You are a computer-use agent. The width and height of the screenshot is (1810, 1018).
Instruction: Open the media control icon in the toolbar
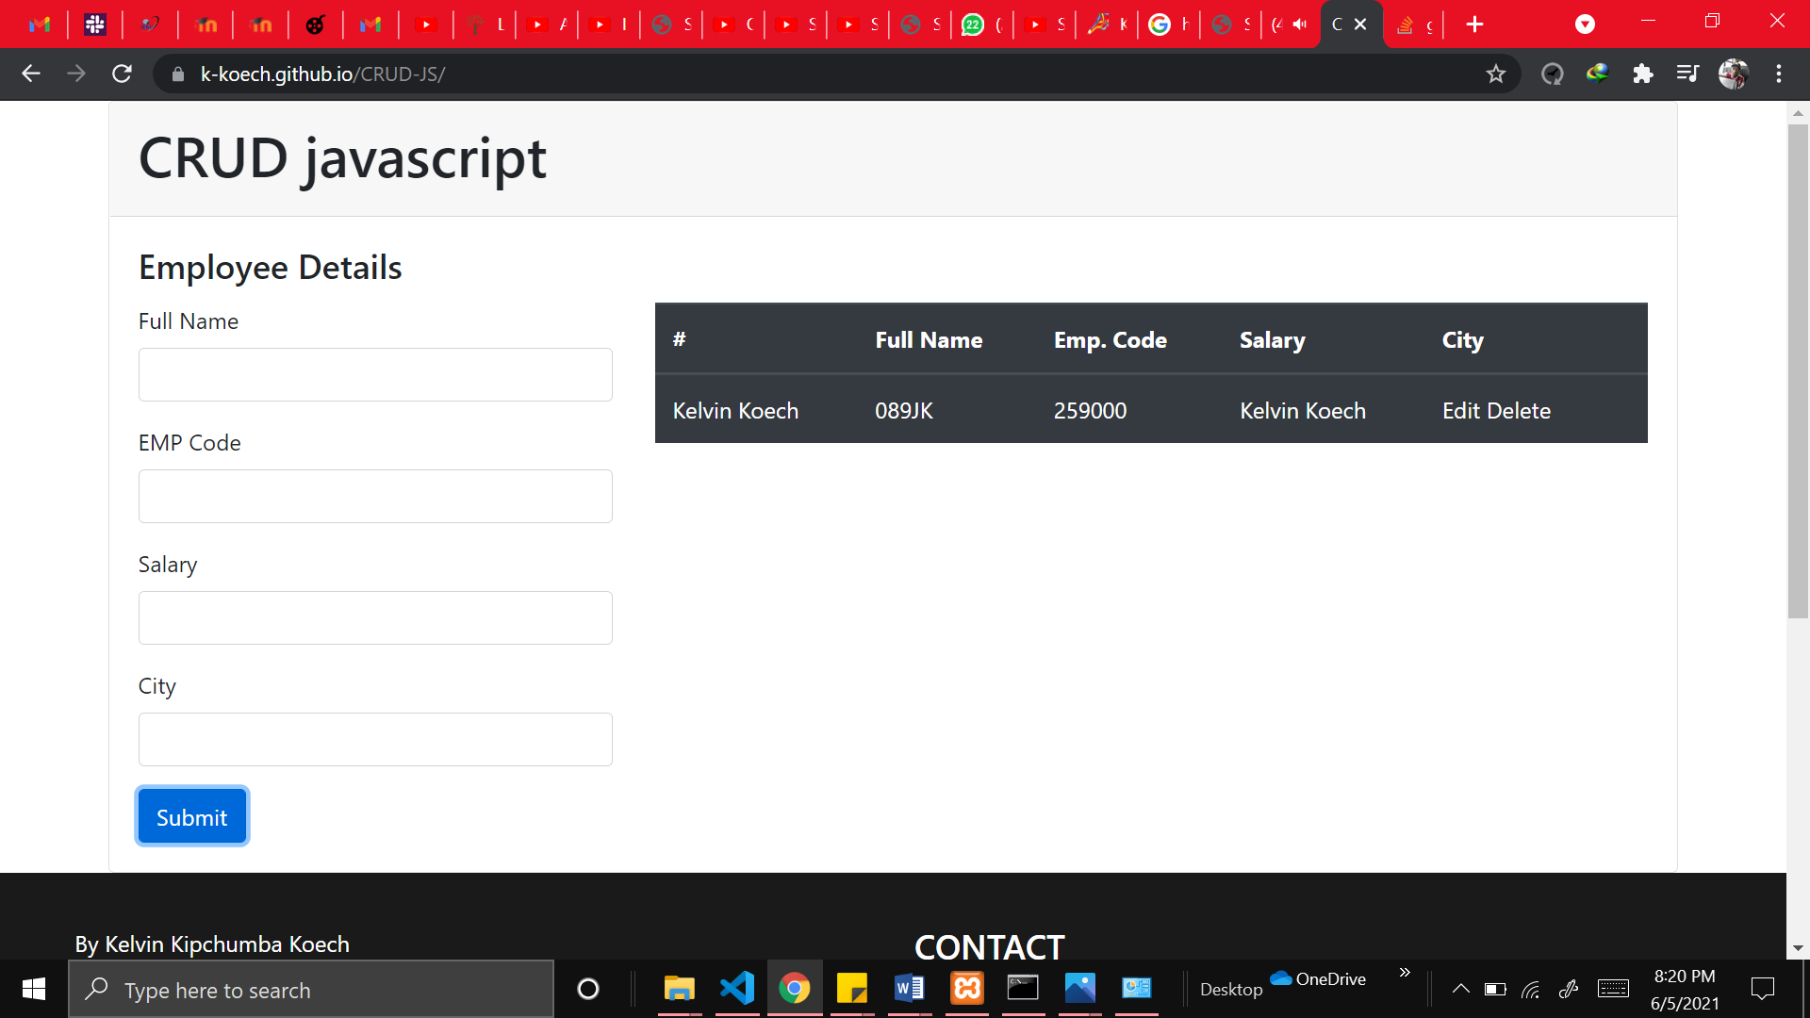(1687, 74)
